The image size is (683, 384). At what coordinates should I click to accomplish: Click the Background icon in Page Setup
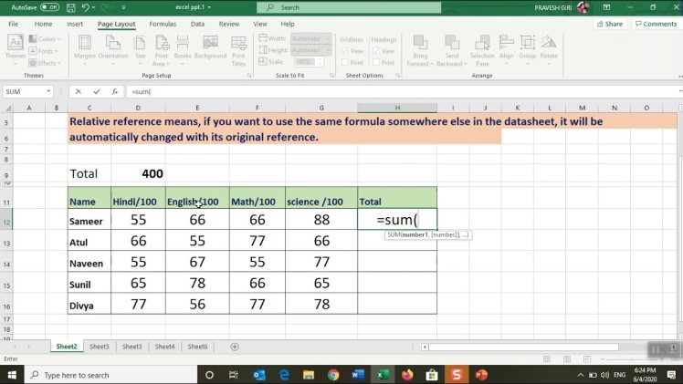tap(210, 47)
